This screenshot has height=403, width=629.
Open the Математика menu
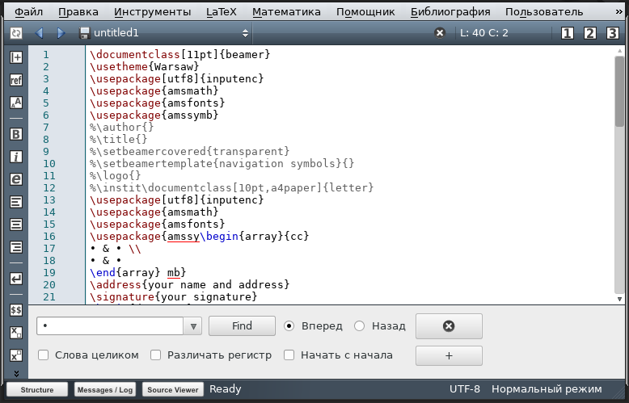[286, 12]
